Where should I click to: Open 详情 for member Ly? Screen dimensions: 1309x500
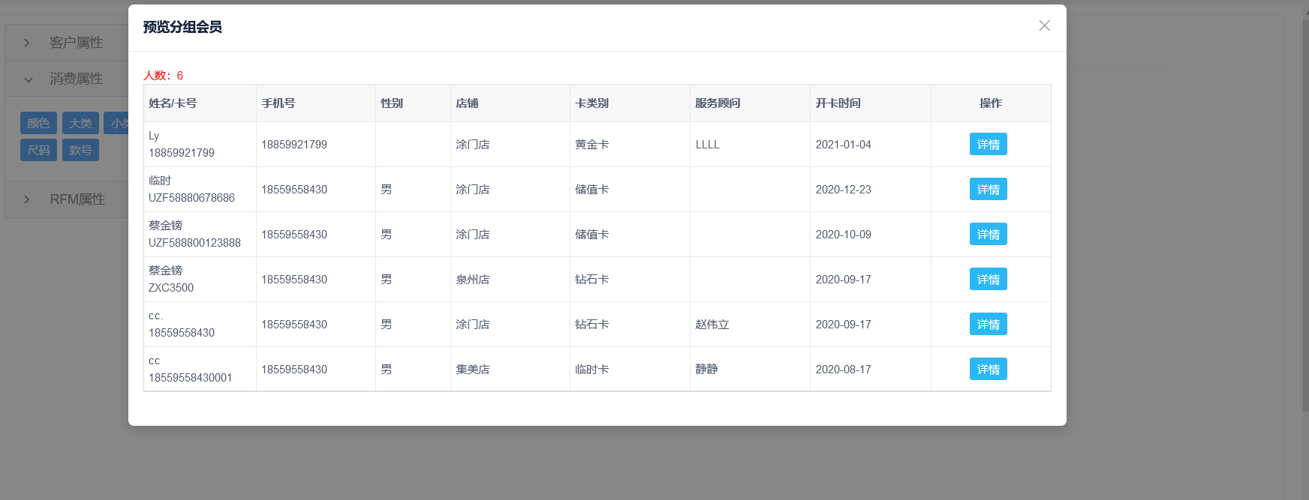(x=988, y=145)
